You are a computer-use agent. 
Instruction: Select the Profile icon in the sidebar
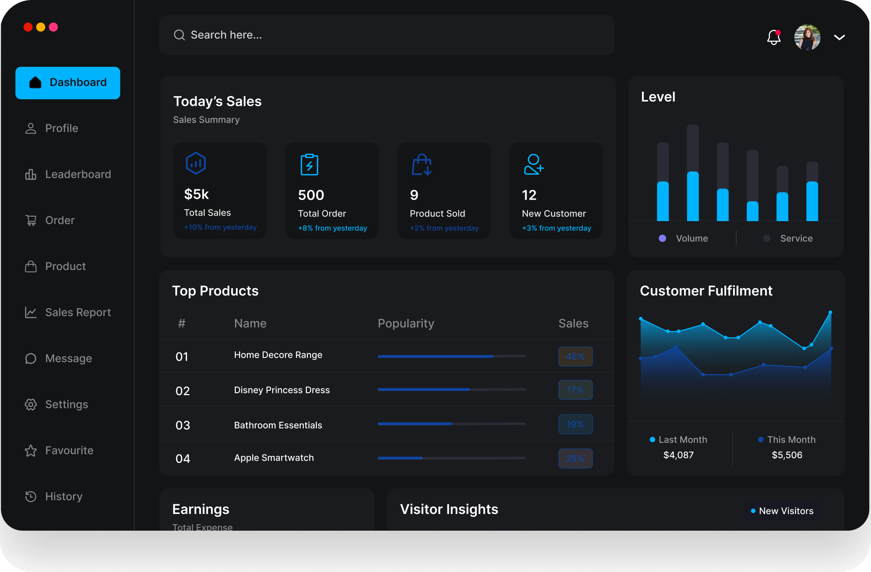31,128
